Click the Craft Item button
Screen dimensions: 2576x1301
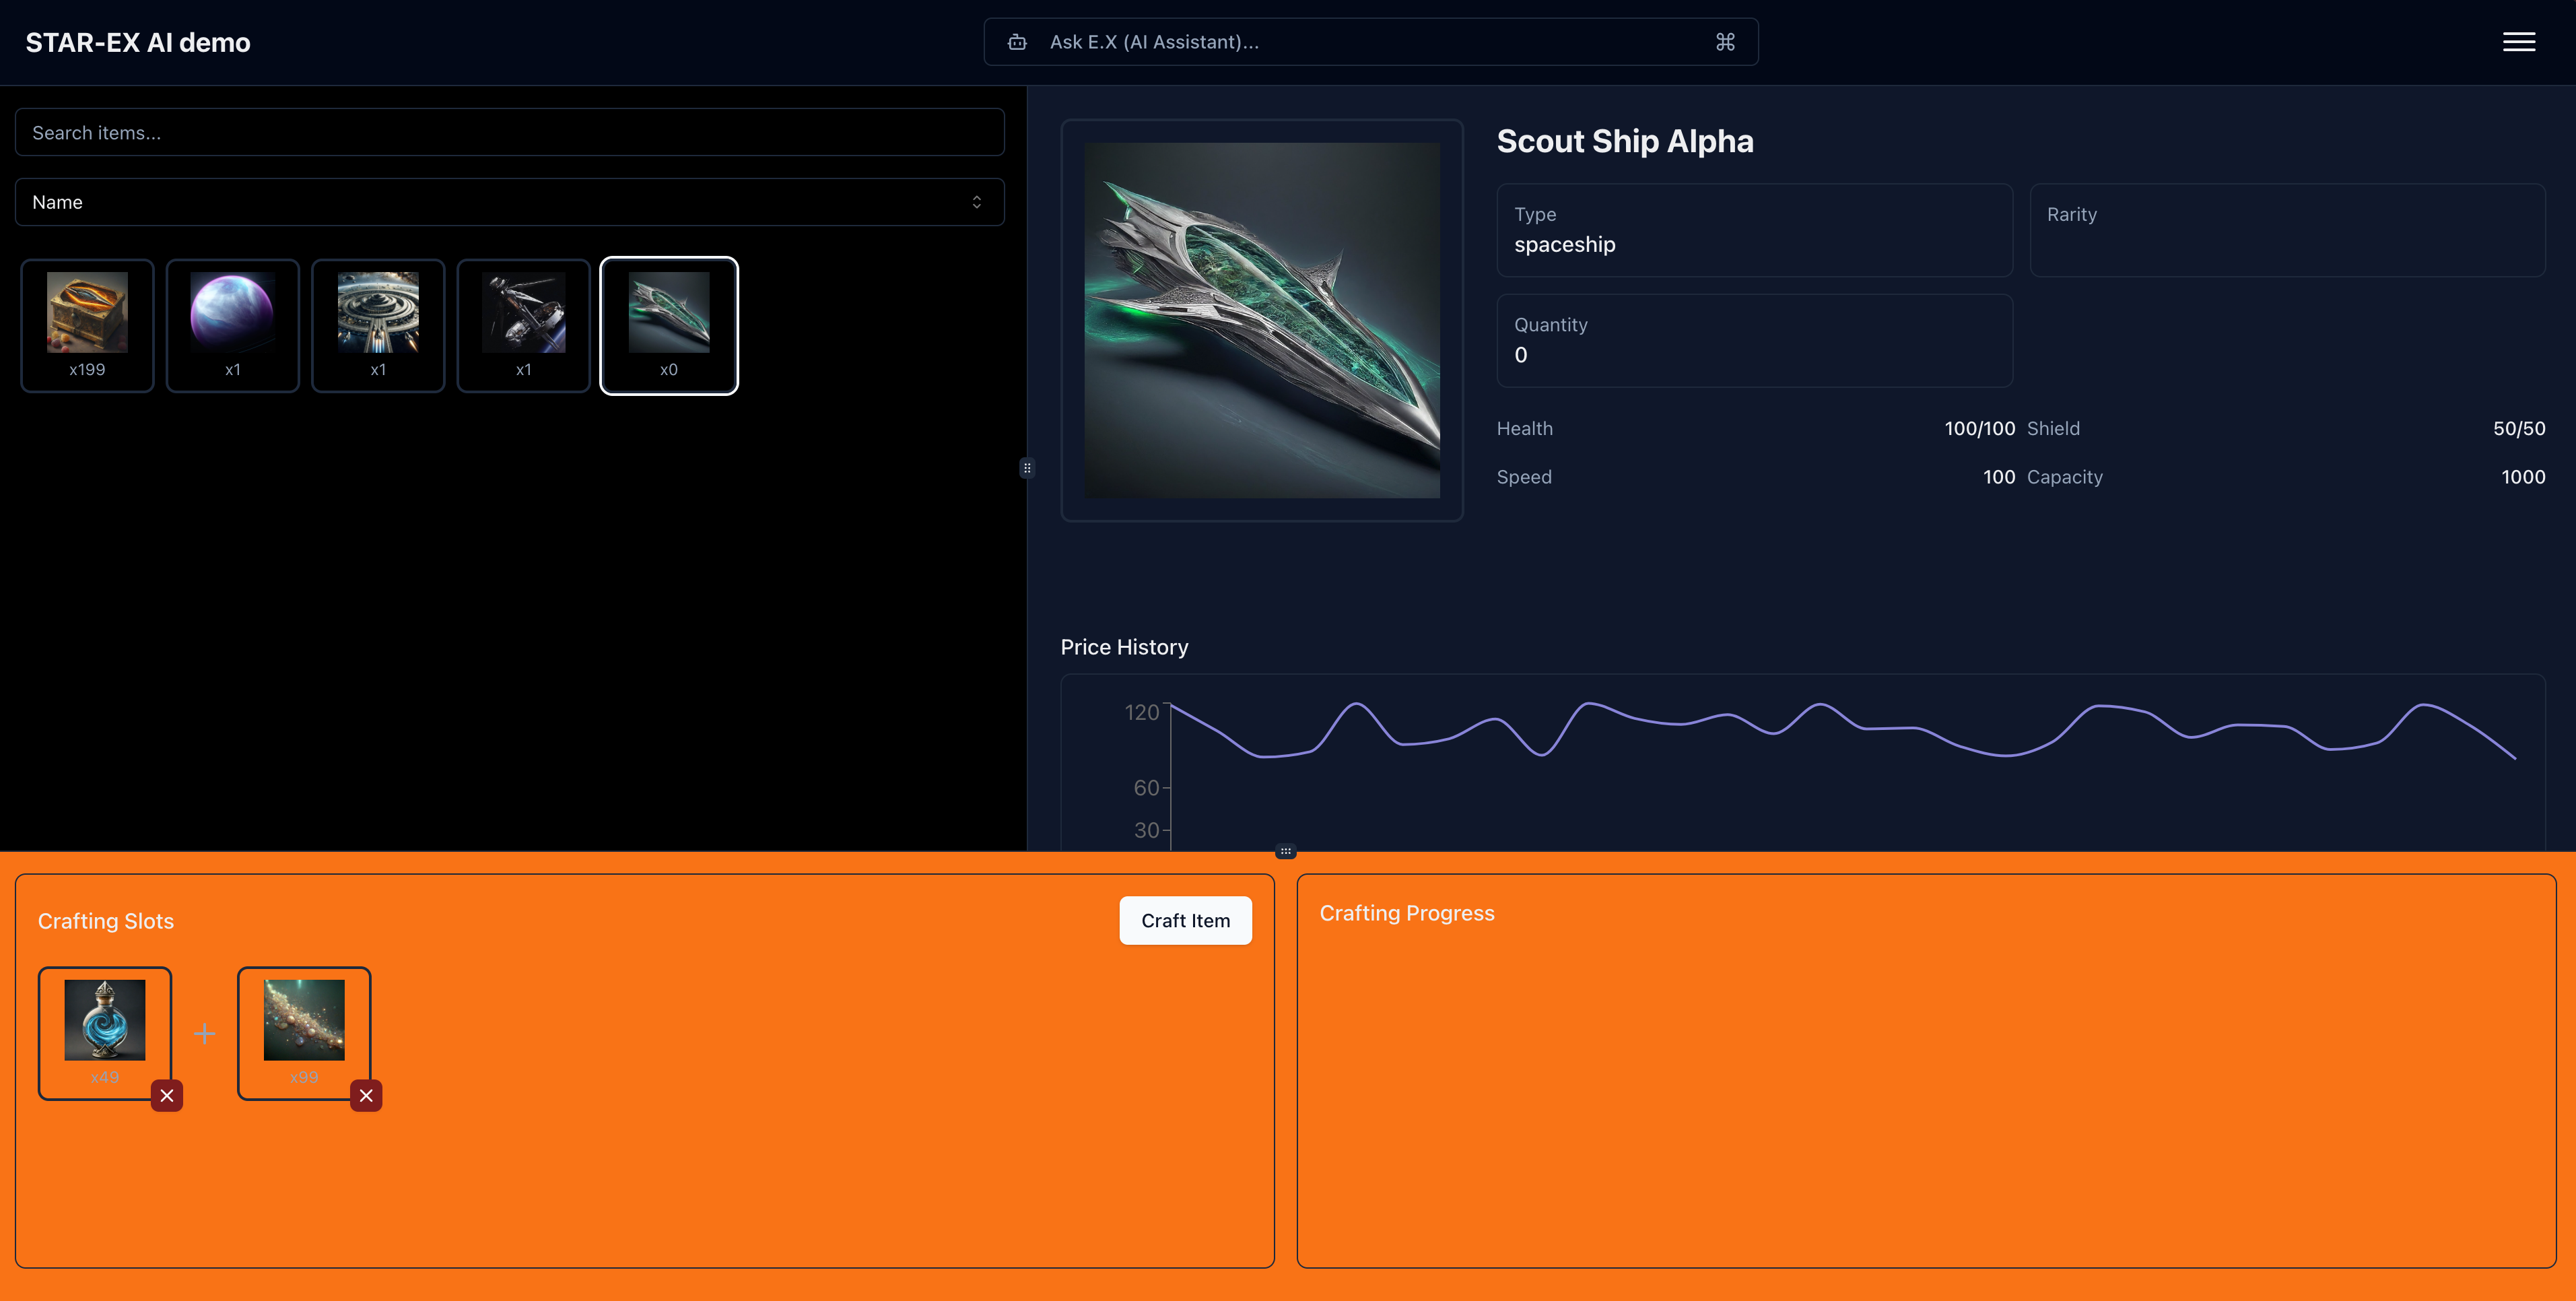pos(1185,920)
